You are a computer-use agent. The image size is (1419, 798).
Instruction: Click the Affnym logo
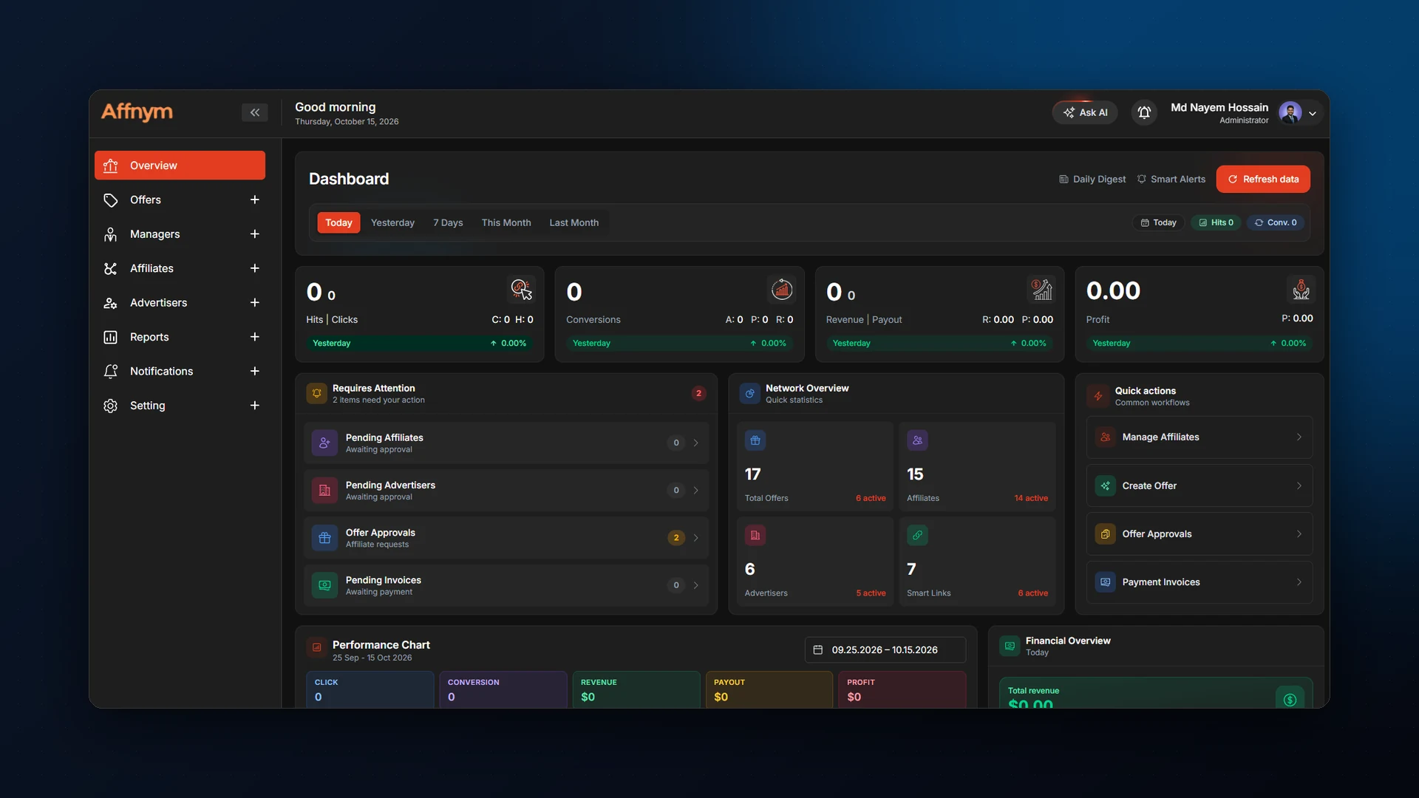[x=137, y=112]
